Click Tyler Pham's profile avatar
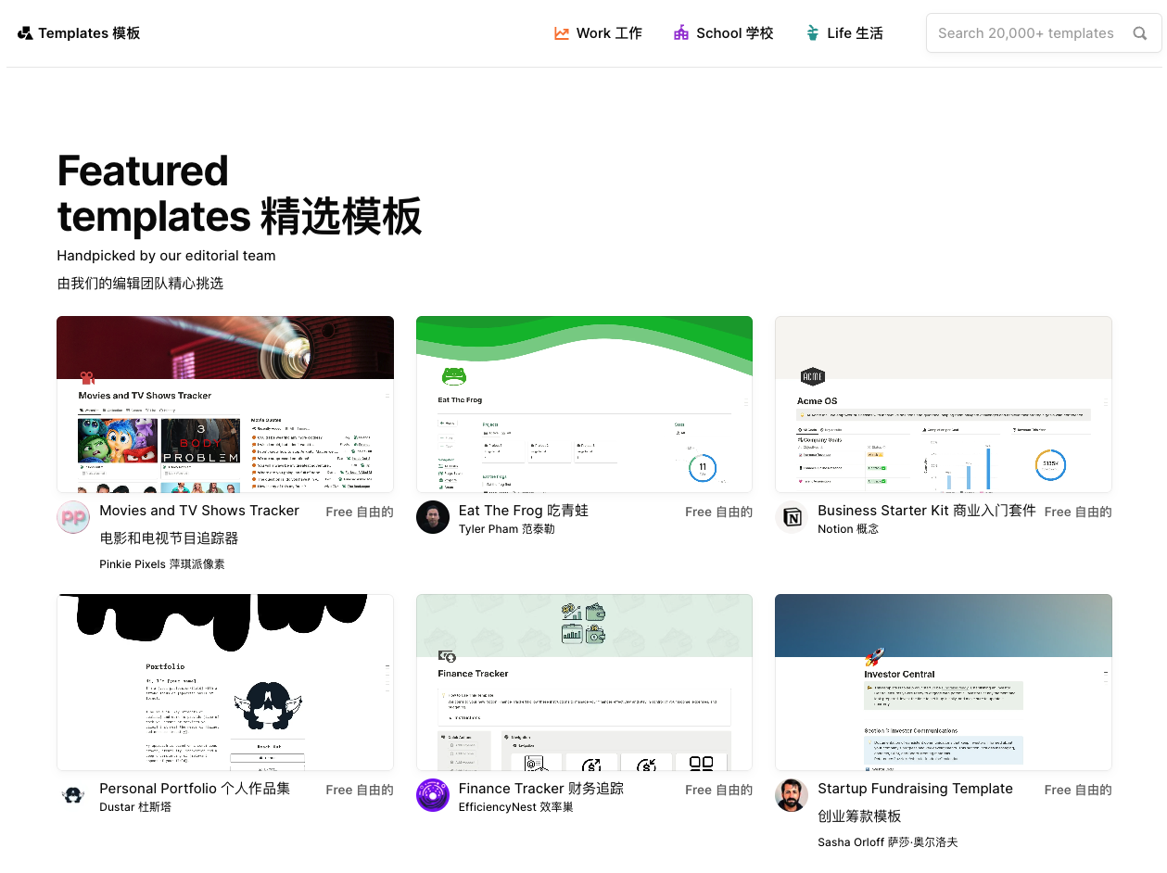The height and width of the screenshot is (873, 1167). (433, 517)
